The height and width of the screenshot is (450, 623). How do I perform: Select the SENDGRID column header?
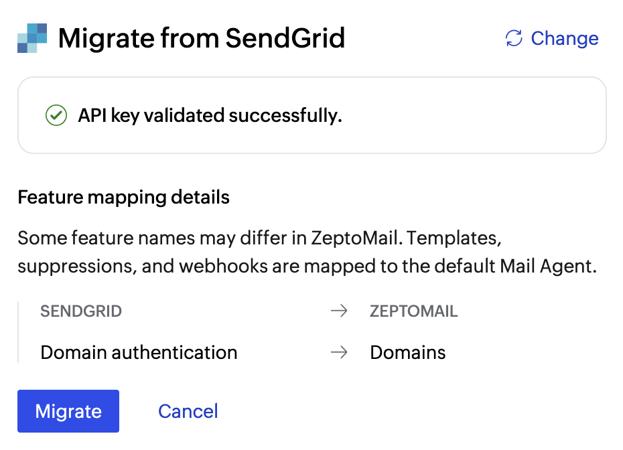(81, 311)
